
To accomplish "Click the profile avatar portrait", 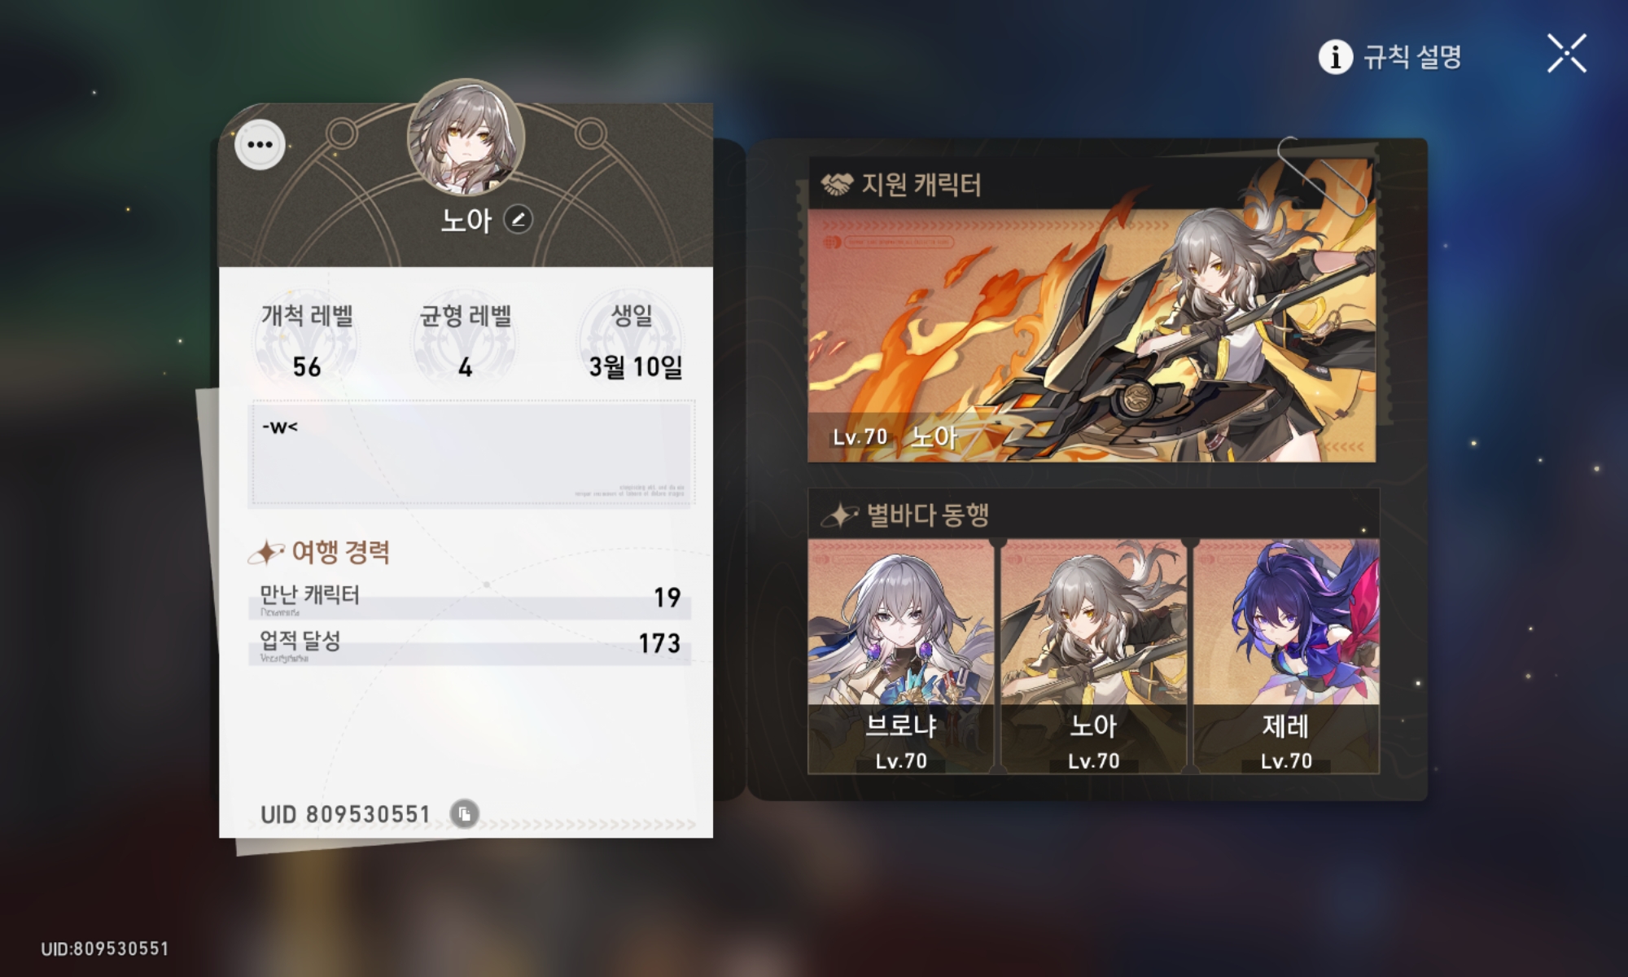I will 466,137.
